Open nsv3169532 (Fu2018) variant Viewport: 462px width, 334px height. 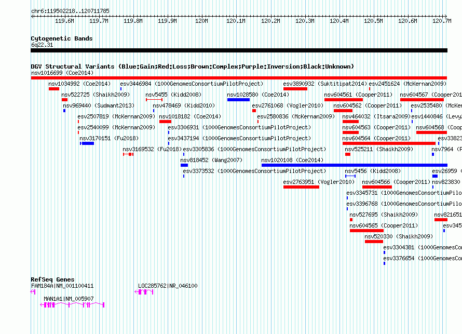pos(152,149)
